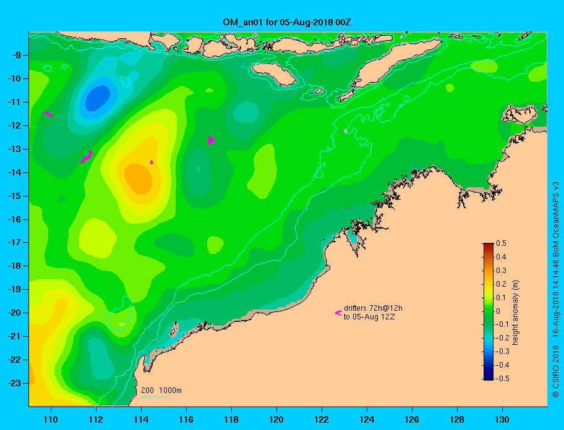Click latitude label -21
This screenshot has height=430, width=564.
tap(15, 336)
